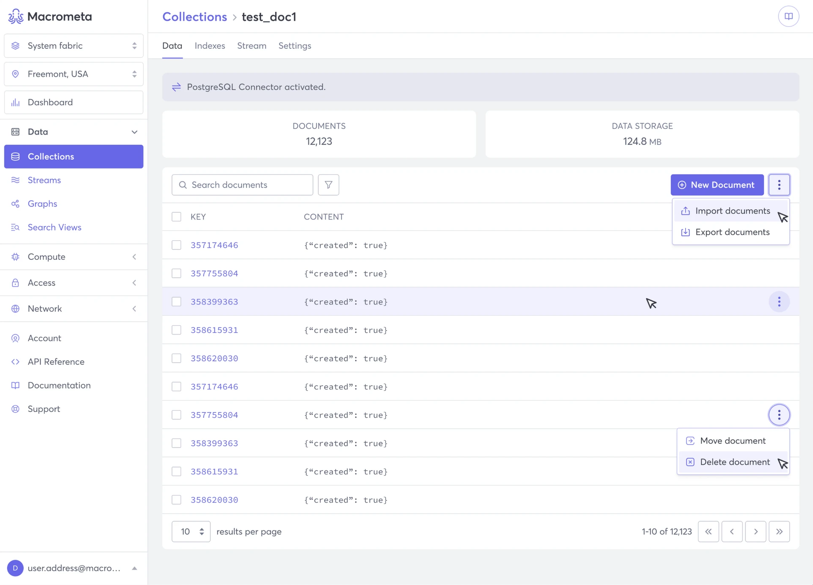The image size is (813, 585).
Task: Open the Dashboard page
Action: click(x=73, y=102)
